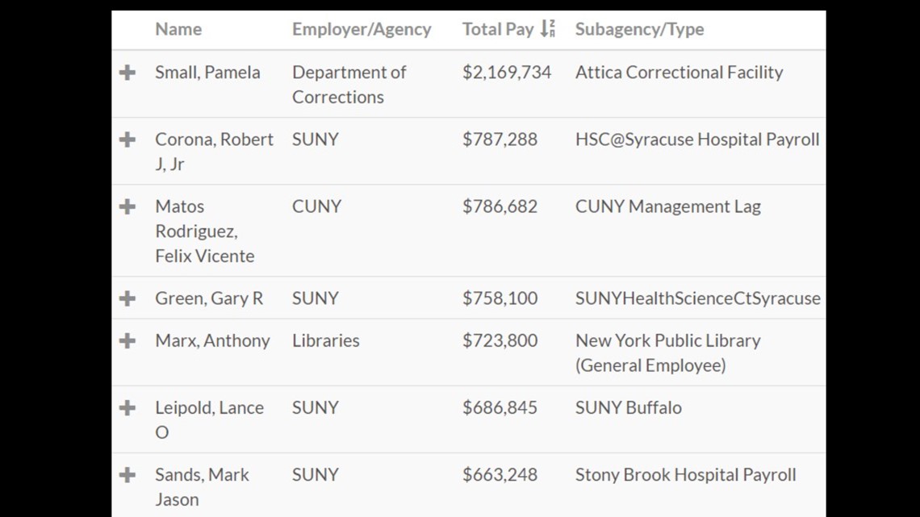Expand the Leipold, Lance O row
The height and width of the screenshot is (517, 920).
pyautogui.click(x=128, y=407)
